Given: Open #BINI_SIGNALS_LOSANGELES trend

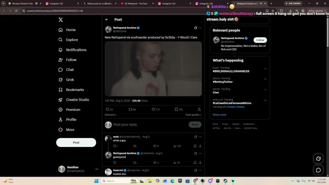Looking at the screenshot, I should [231, 71].
